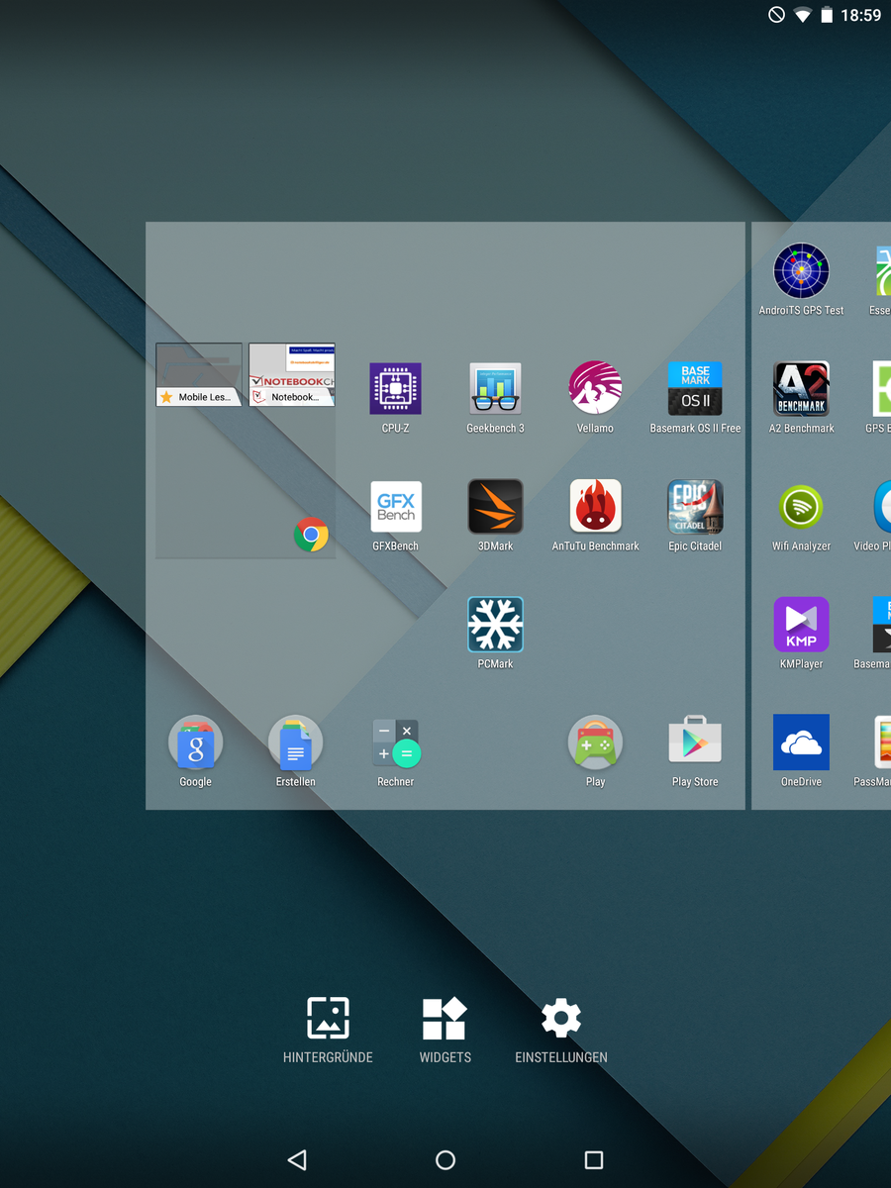Open A2 Benchmark app
This screenshot has height=1188, width=891.
[801, 389]
